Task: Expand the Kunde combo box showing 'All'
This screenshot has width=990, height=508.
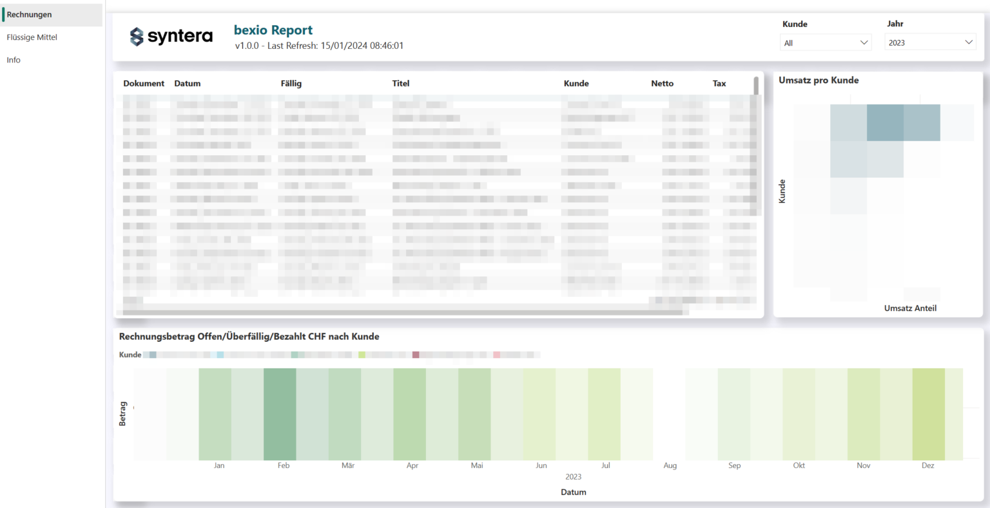Action: click(x=826, y=42)
